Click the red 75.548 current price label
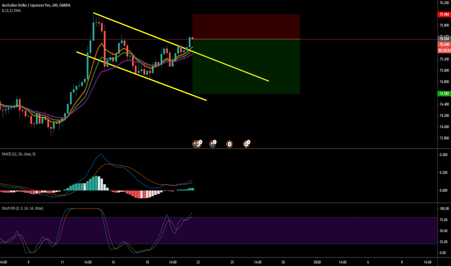 [x=443, y=44]
